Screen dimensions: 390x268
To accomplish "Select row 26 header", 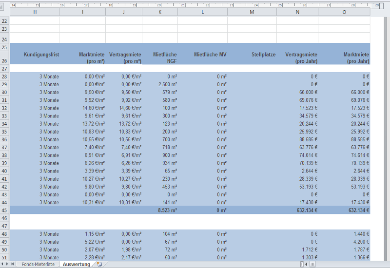I will tap(4, 57).
